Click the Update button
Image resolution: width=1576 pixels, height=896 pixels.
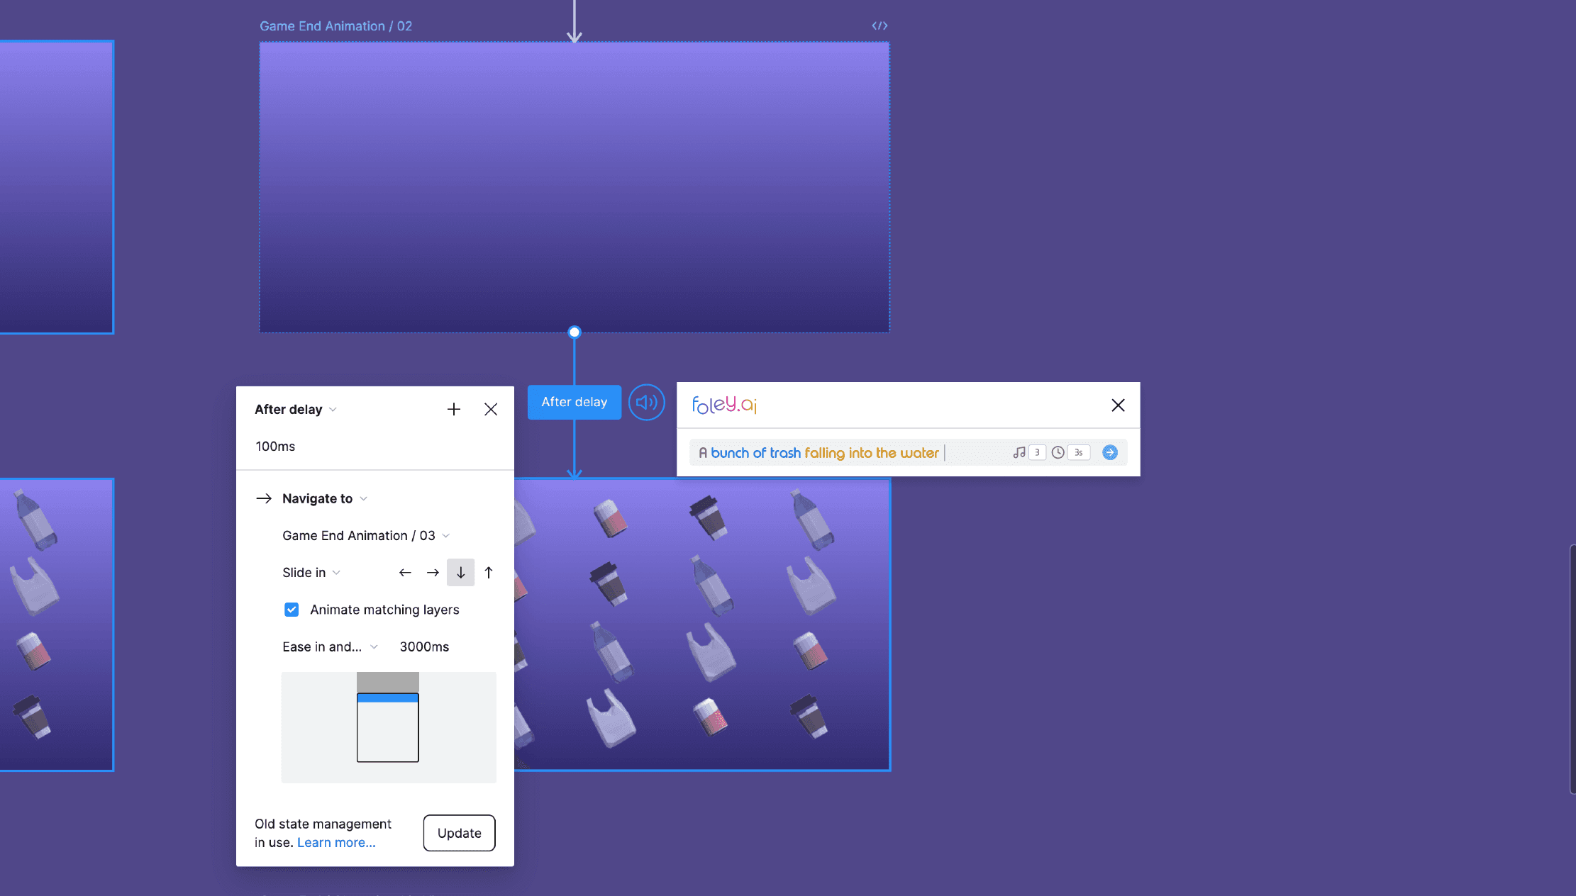pos(459,833)
